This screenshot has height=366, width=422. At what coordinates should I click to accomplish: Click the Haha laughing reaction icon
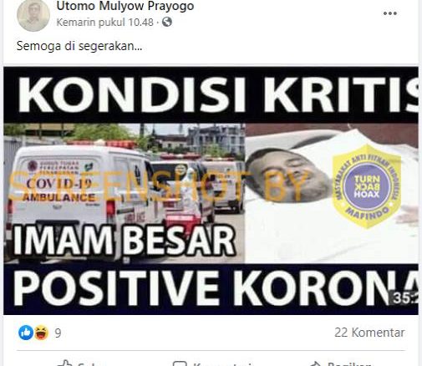point(41,333)
